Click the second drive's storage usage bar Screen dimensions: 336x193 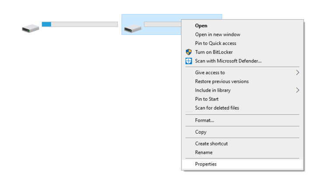163,24
